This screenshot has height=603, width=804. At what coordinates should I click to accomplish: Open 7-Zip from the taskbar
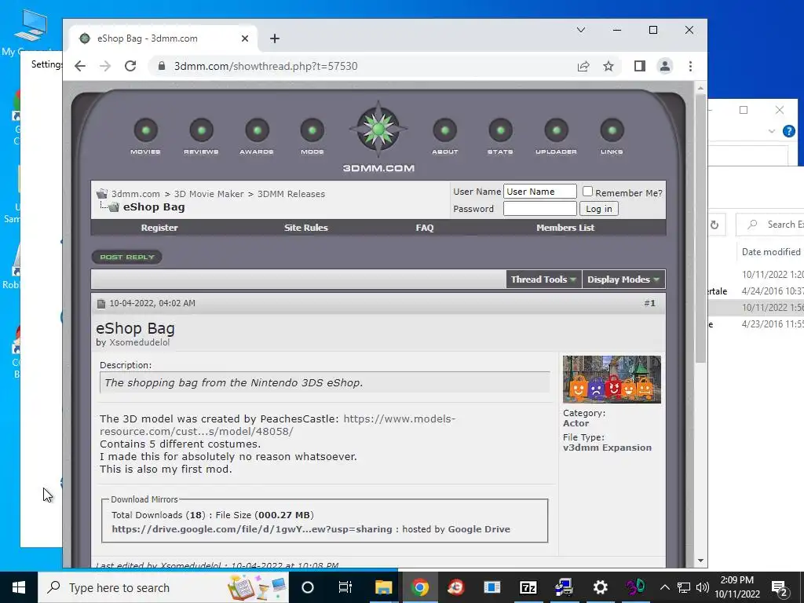528,587
